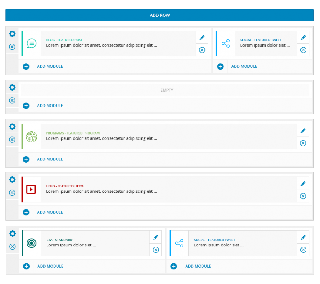Edit the bottom Social Featured Tweet module
This screenshot has height=284, width=320.
pos(303,237)
